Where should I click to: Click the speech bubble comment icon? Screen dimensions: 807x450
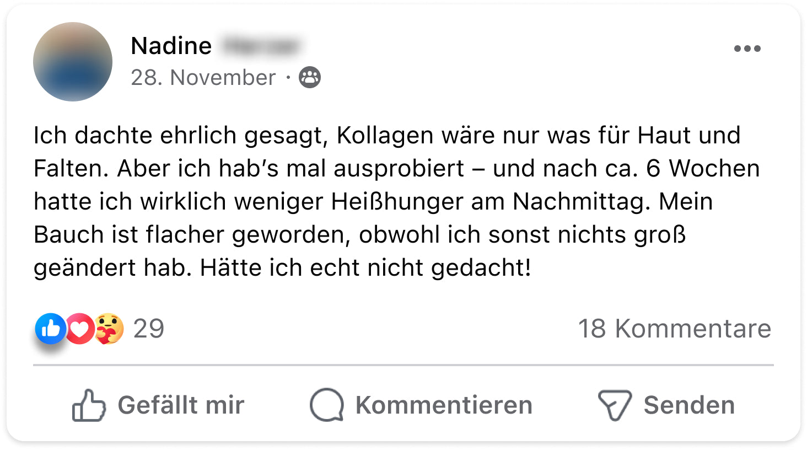(326, 405)
